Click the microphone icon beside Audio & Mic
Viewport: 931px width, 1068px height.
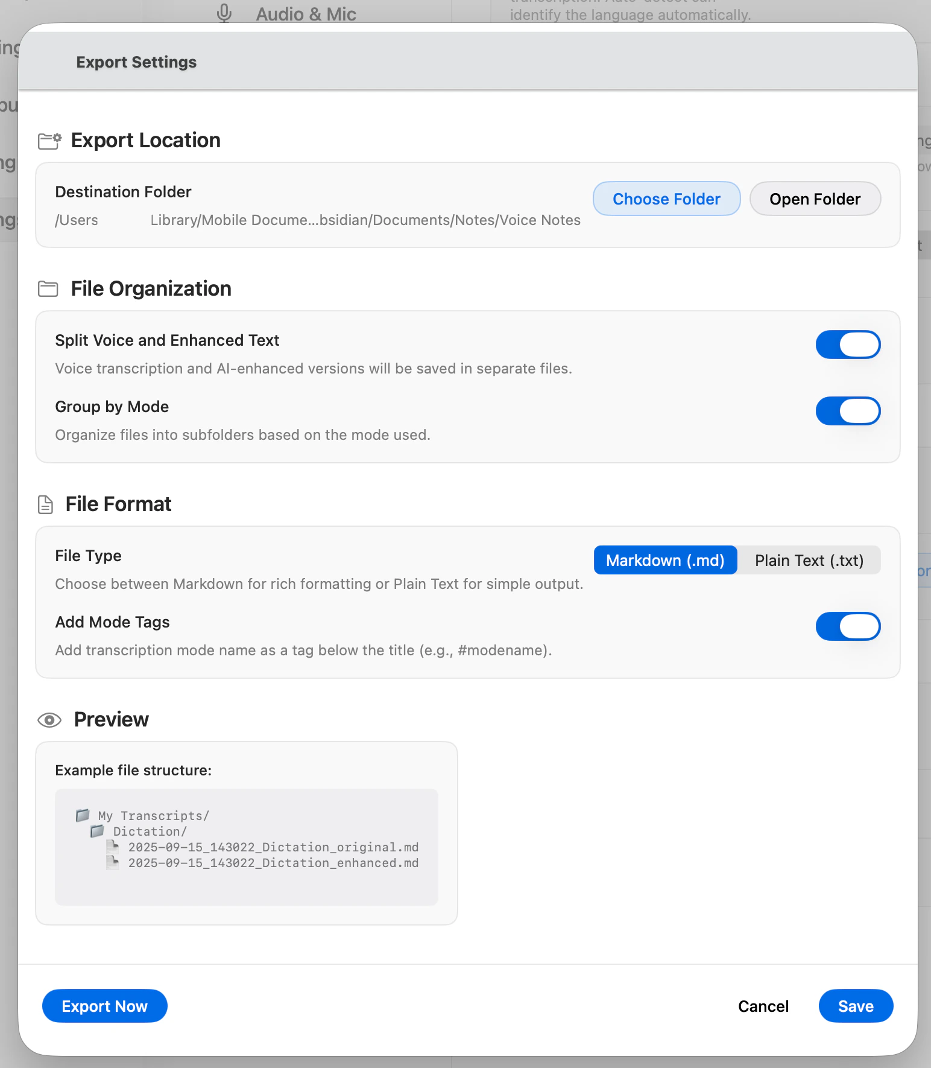(x=224, y=13)
